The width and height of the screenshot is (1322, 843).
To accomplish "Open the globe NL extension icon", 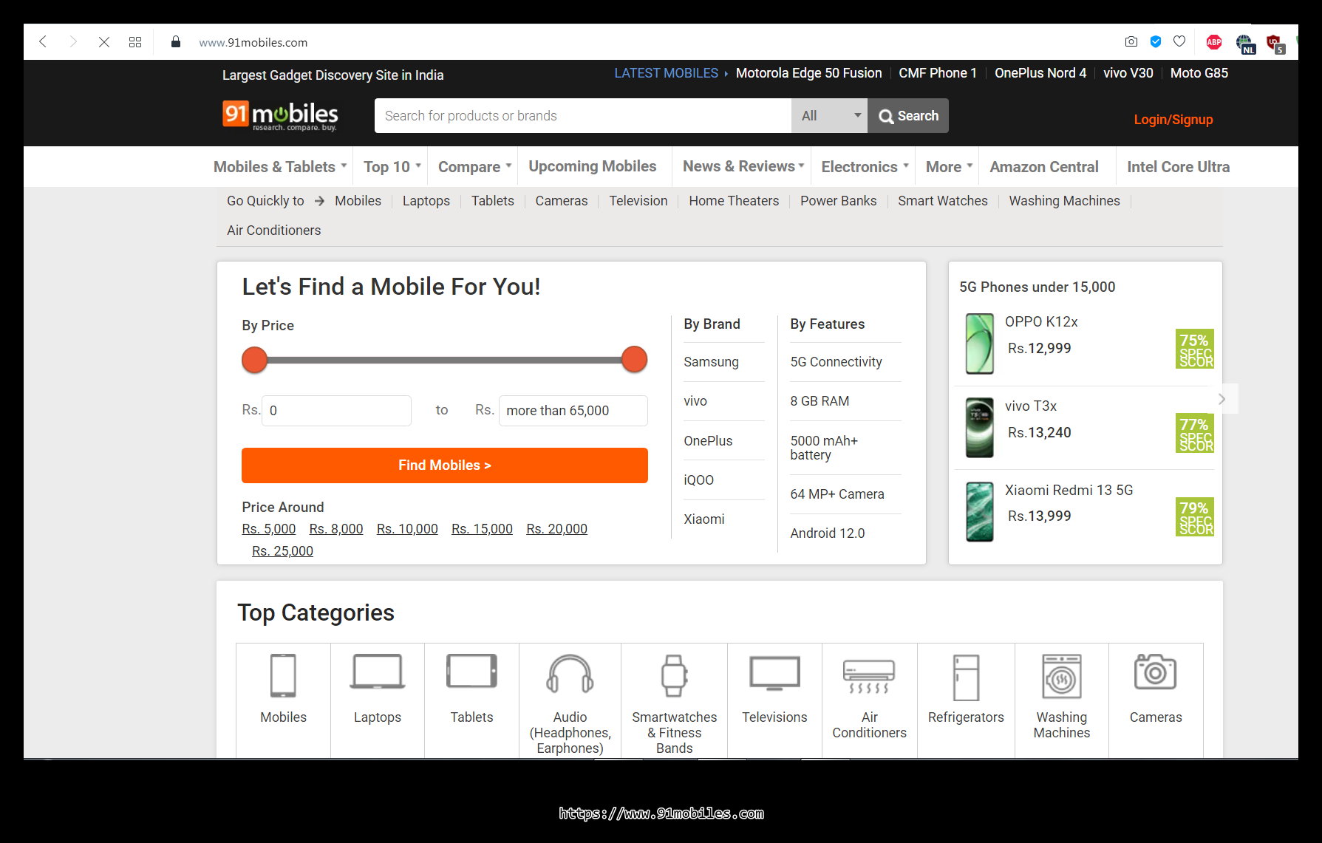I will [x=1245, y=44].
